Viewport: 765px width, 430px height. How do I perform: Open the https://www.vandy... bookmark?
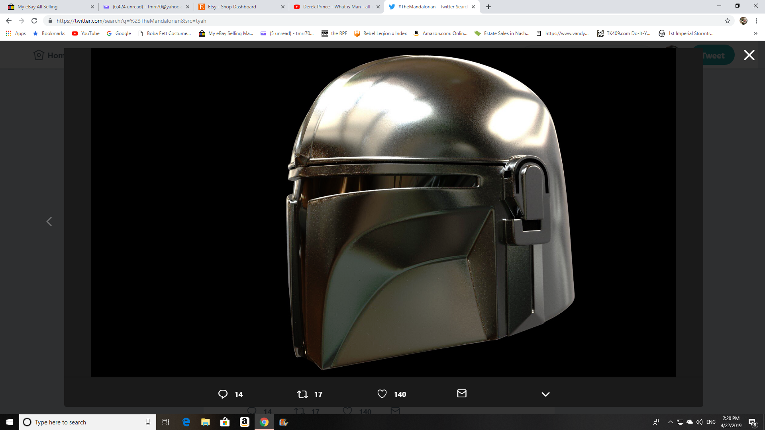(563, 33)
